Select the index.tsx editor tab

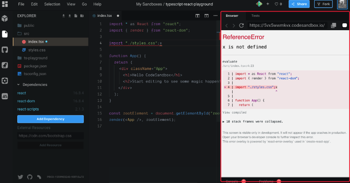click(x=106, y=16)
